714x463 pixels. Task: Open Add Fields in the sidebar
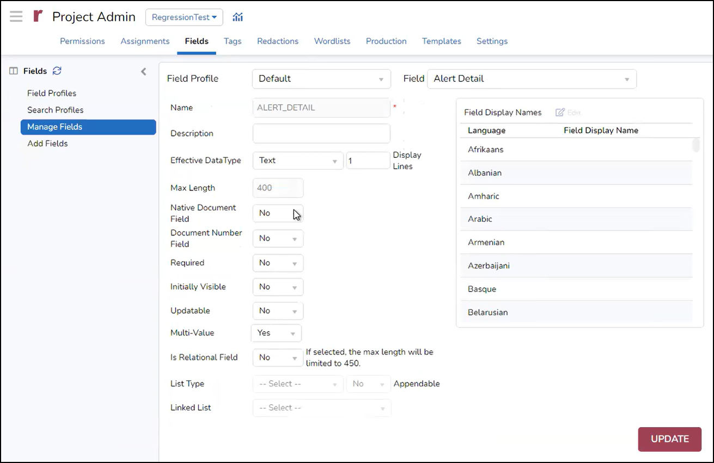pyautogui.click(x=47, y=144)
